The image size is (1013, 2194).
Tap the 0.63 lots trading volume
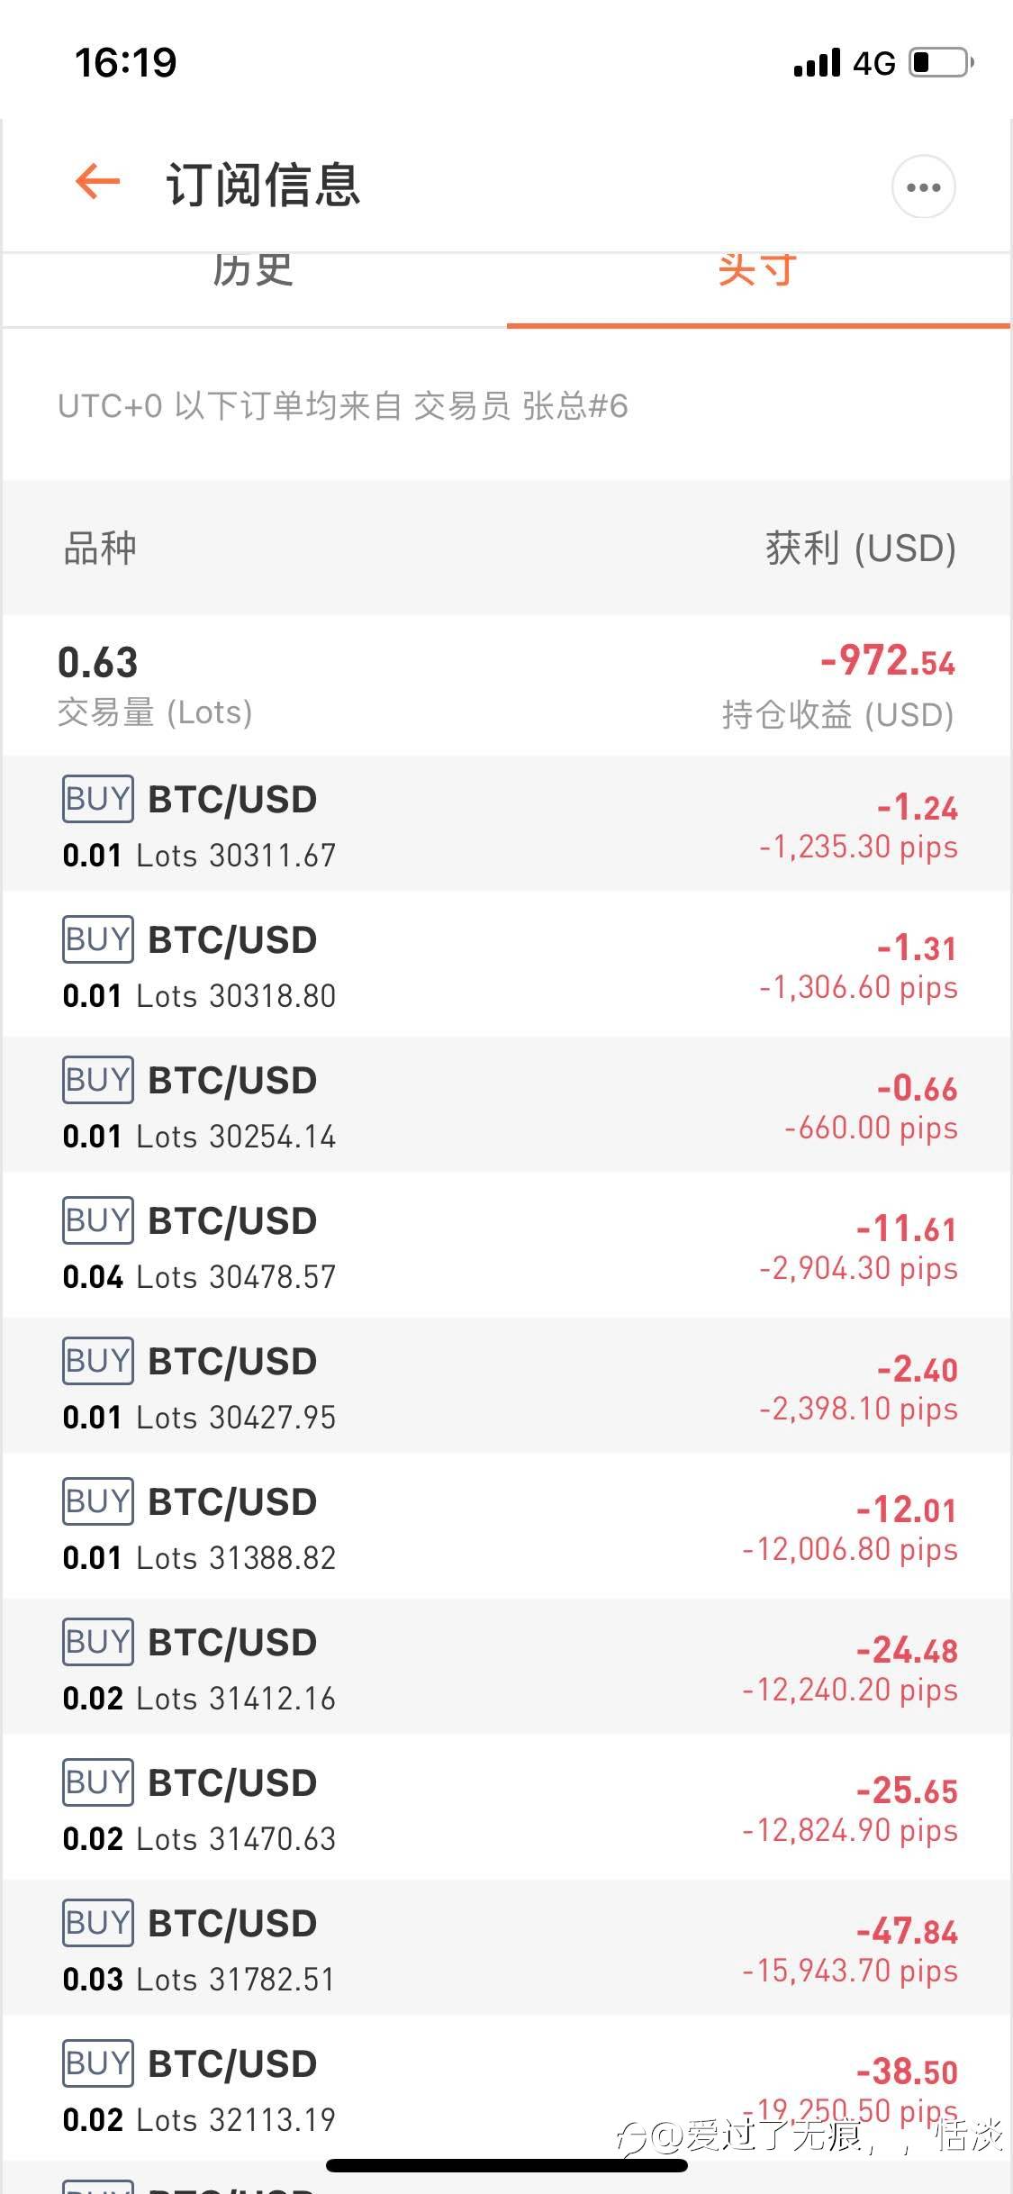coord(98,664)
